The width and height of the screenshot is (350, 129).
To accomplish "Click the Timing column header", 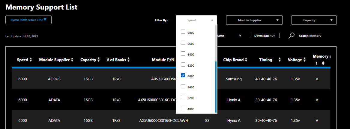I will pos(266,60).
